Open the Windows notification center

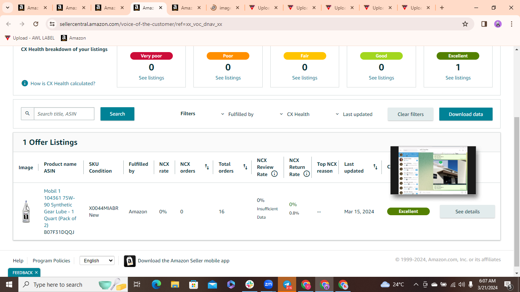(508, 284)
